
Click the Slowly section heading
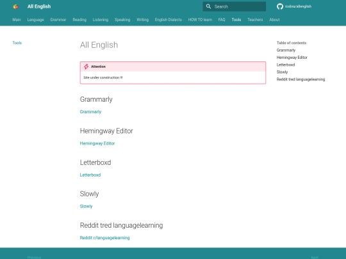tap(89, 194)
